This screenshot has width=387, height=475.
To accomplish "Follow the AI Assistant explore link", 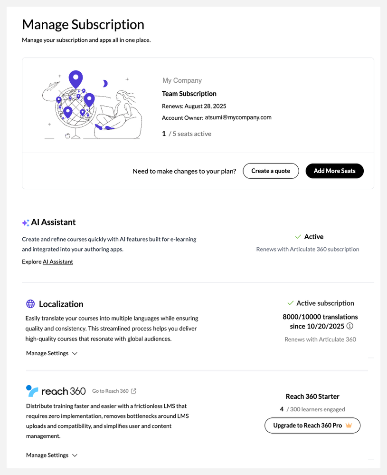I will [58, 262].
